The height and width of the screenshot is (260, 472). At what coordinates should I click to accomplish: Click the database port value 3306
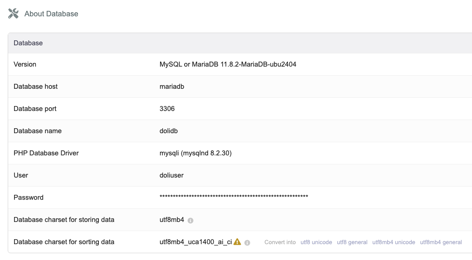click(x=167, y=109)
